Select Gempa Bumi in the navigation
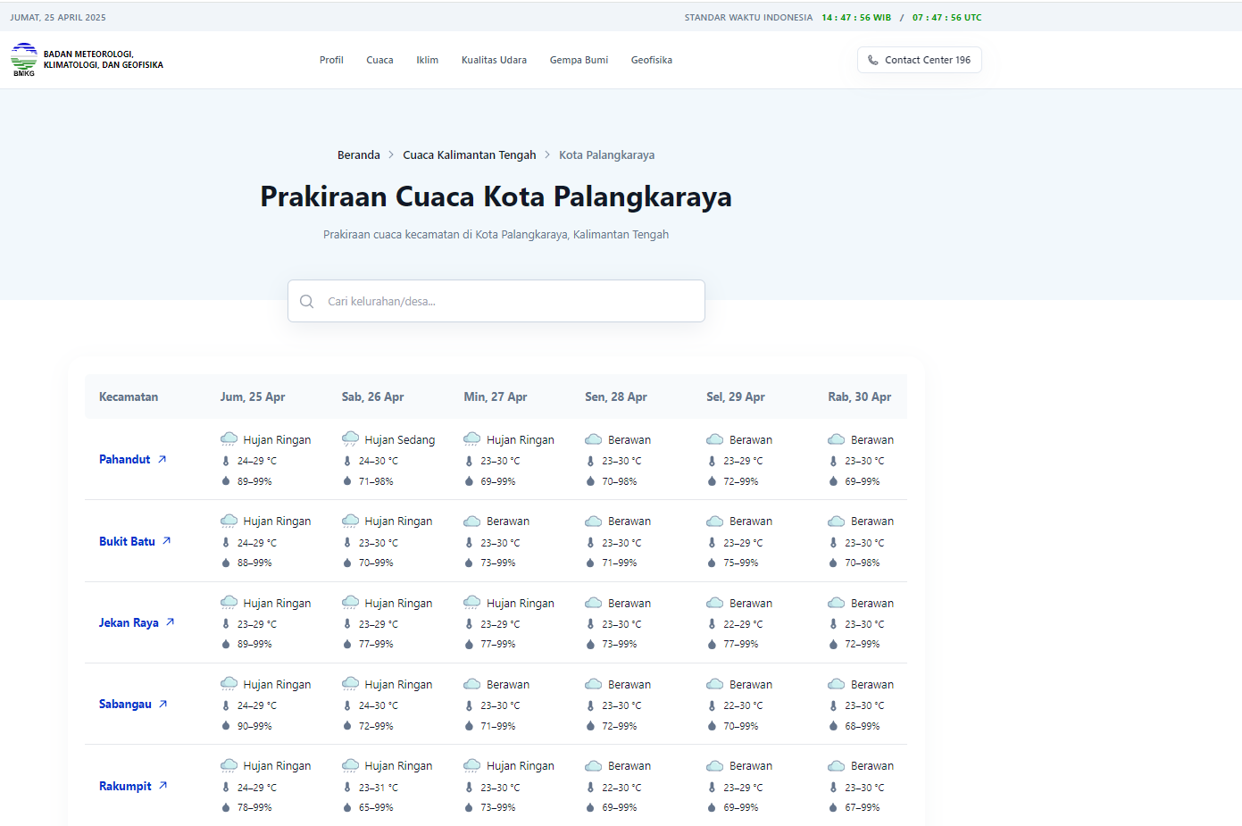Image resolution: width=1242 pixels, height=826 pixels. pyautogui.click(x=579, y=61)
